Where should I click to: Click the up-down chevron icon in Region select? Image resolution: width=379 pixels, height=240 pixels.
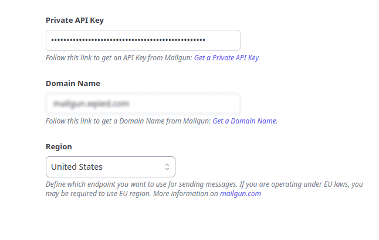coord(167,167)
